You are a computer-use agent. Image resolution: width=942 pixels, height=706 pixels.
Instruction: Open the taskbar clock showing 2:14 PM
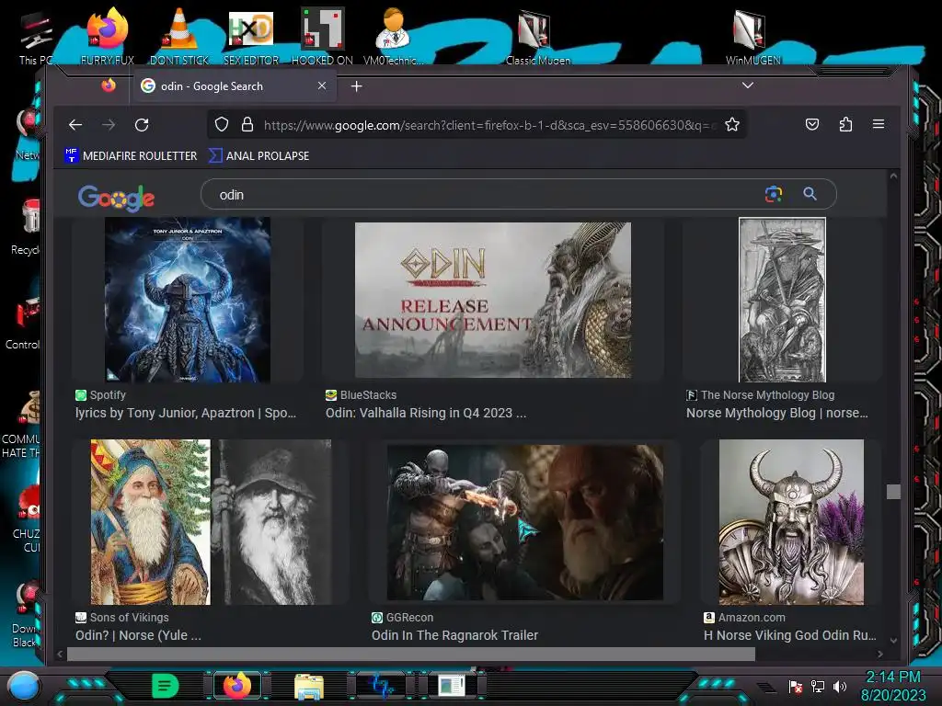coord(893,686)
